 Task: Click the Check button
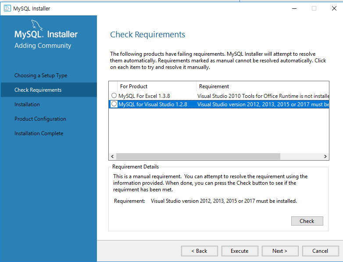307,221
